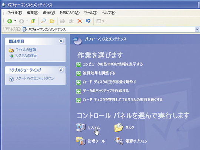Click inside the アドレス address field

point(109,30)
